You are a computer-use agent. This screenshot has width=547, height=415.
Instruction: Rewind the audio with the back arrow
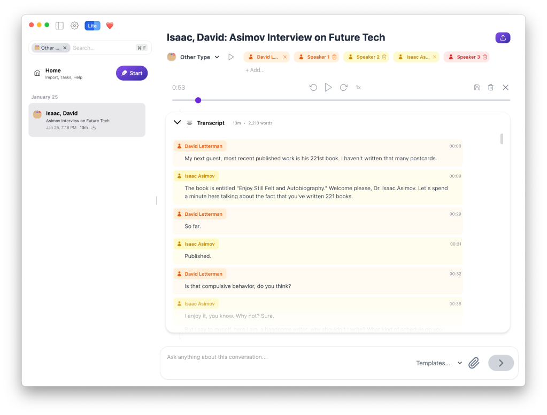pyautogui.click(x=313, y=88)
